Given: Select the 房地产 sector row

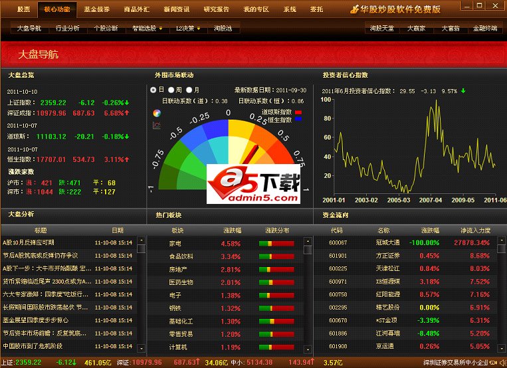Looking at the screenshot, I should [x=225, y=270].
